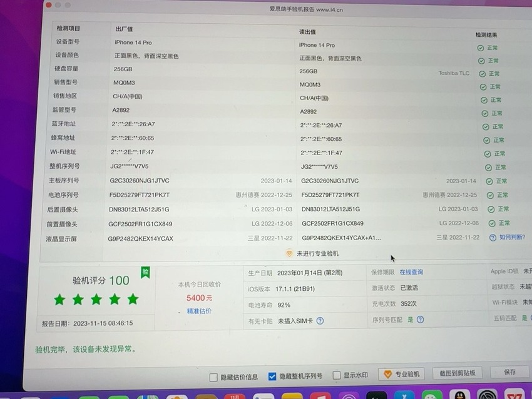This screenshot has height=399, width=532.
Task: Click the 正常 check icon in 销售地区 row
Action: pyautogui.click(x=484, y=100)
